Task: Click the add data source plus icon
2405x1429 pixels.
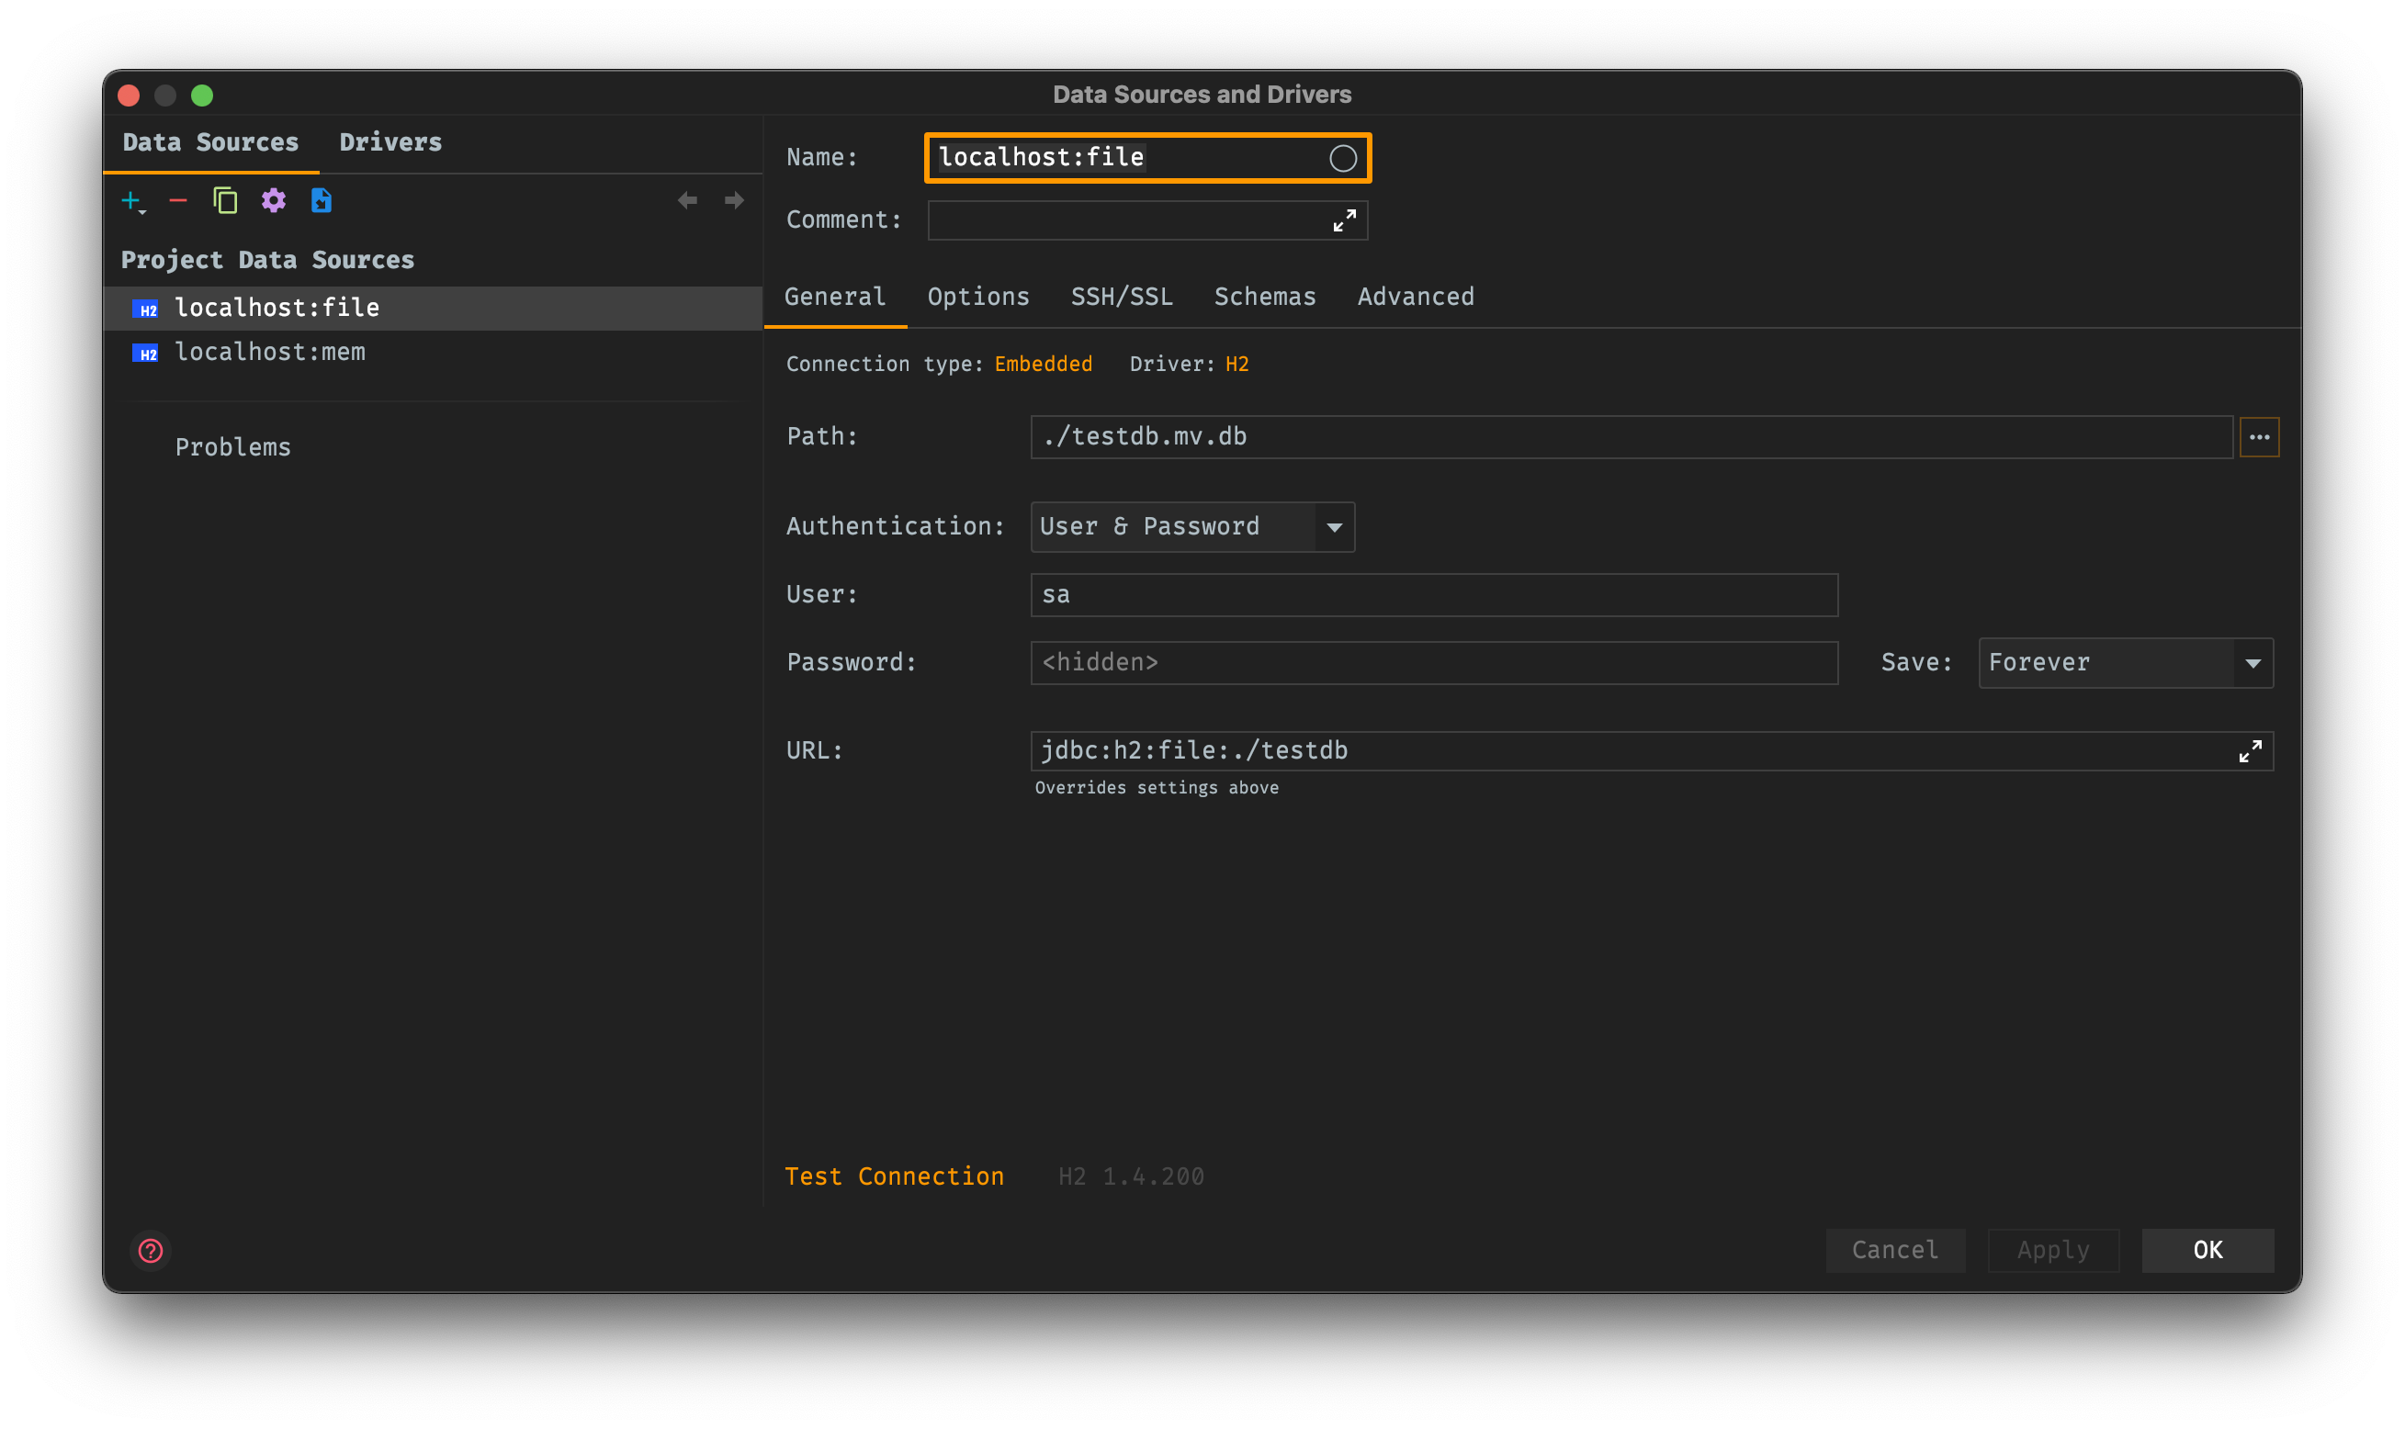Action: click(131, 200)
